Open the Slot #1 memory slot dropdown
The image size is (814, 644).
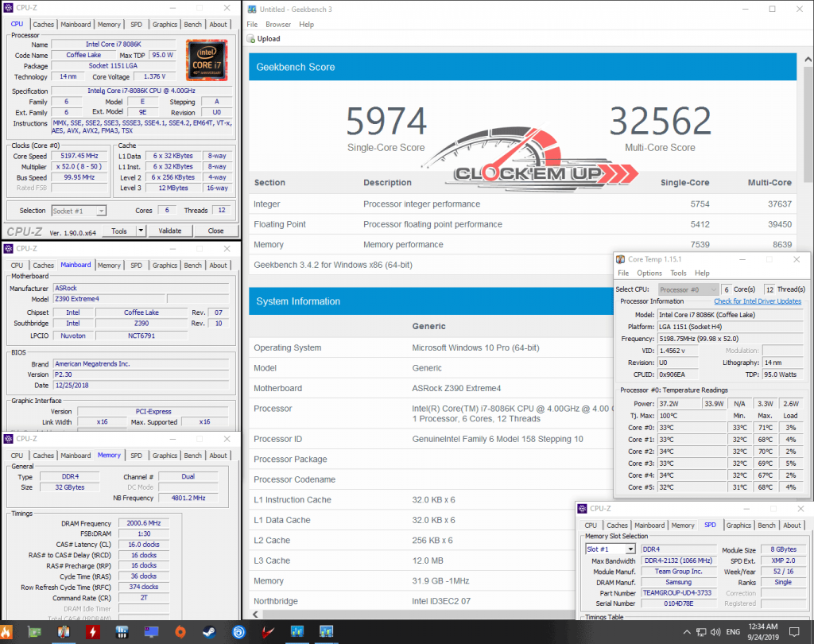click(x=610, y=549)
